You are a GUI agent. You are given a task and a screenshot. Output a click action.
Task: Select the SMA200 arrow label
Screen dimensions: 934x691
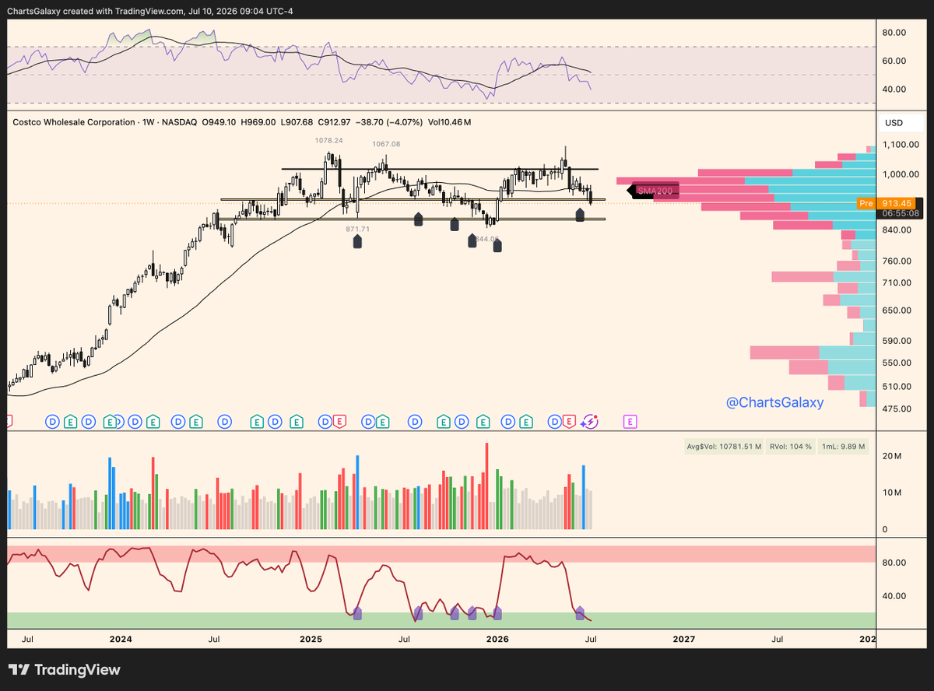[x=651, y=190]
